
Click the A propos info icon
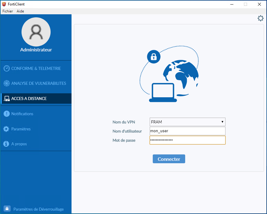6,144
